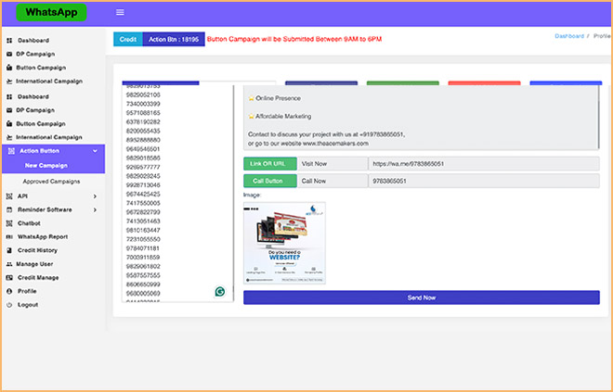The image size is (613, 392).
Task: Click the message text area scrollbar
Action: point(598,117)
